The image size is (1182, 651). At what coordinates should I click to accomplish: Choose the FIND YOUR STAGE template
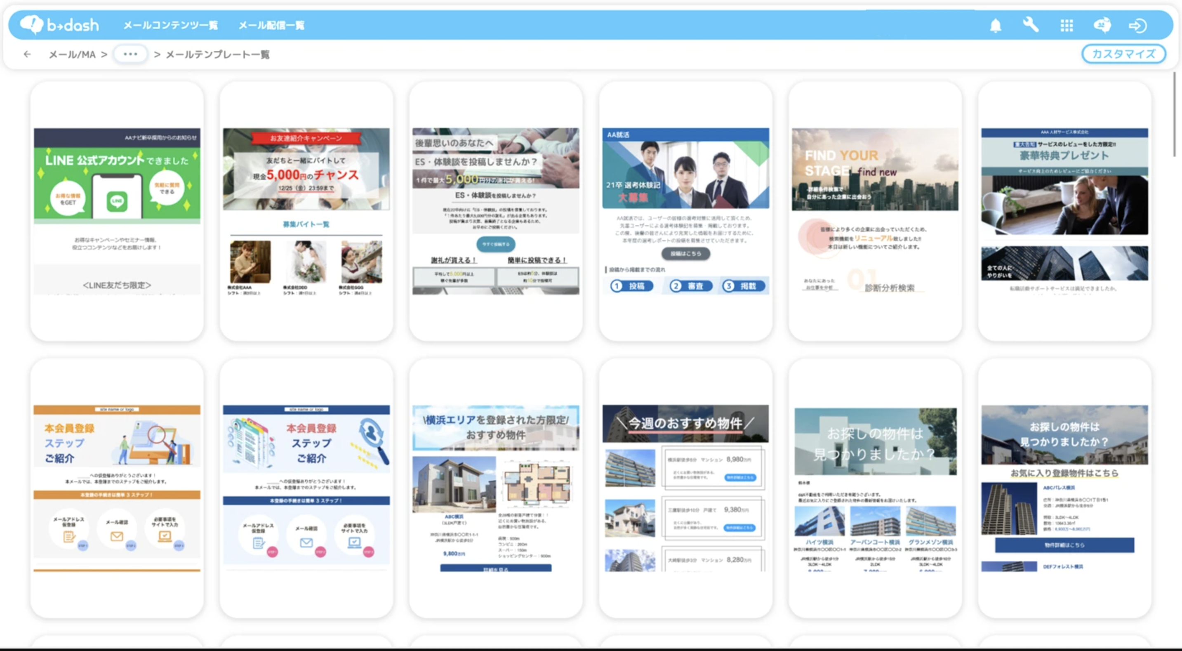coord(875,211)
